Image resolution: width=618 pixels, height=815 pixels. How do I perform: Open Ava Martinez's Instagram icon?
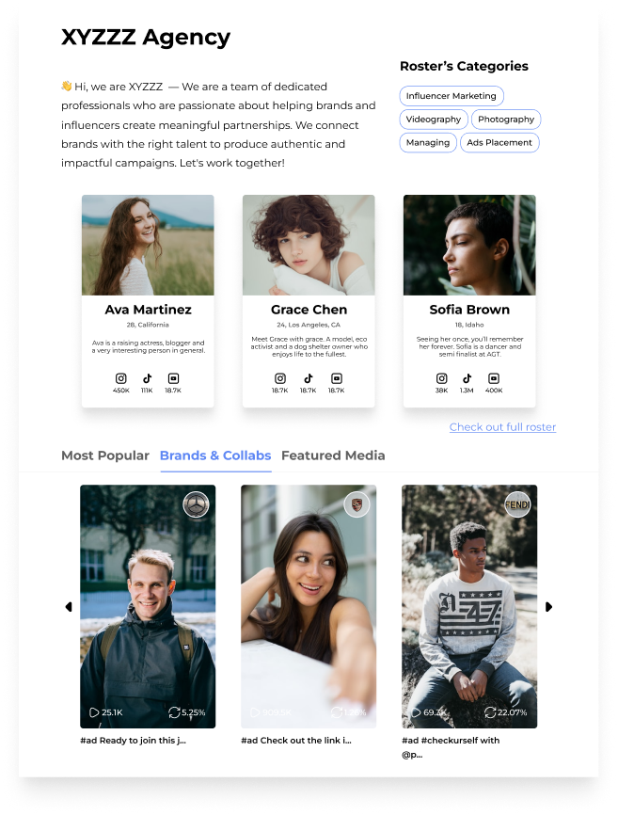[121, 378]
